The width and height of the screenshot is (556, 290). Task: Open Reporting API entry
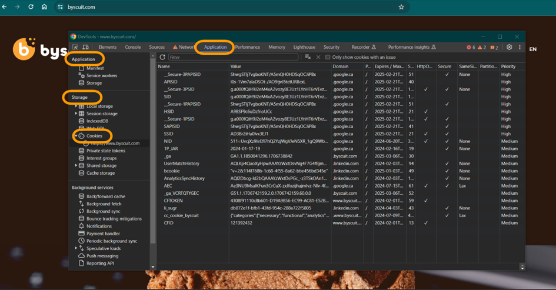(x=100, y=264)
